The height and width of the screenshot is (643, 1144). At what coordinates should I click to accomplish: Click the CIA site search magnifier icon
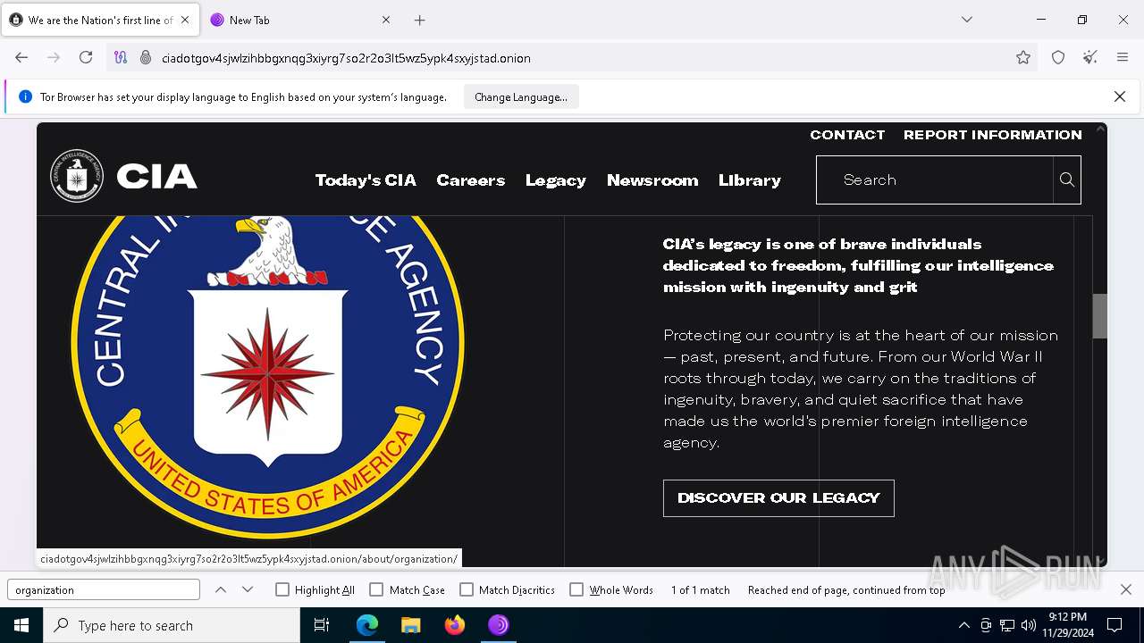pyautogui.click(x=1066, y=180)
